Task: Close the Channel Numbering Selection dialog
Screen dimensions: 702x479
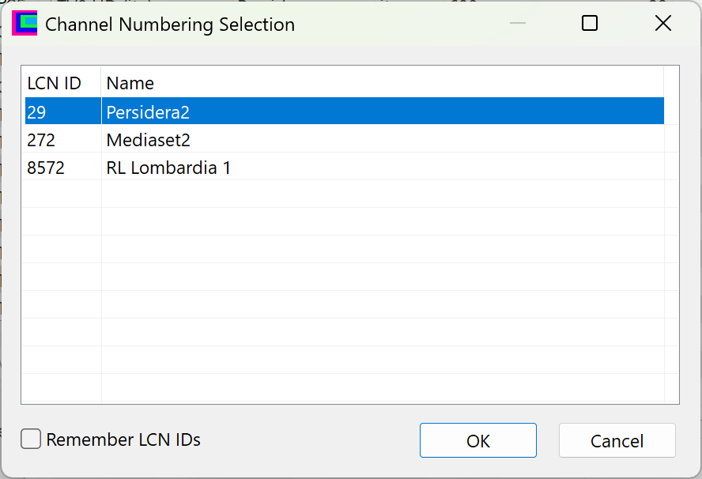Action: coord(662,24)
